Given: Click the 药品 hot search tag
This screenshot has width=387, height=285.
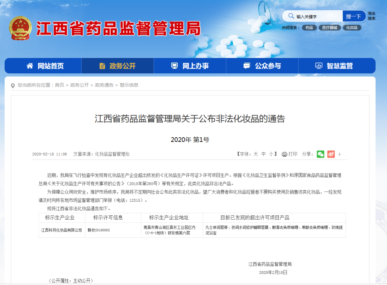Looking at the screenshot, I should 309,28.
